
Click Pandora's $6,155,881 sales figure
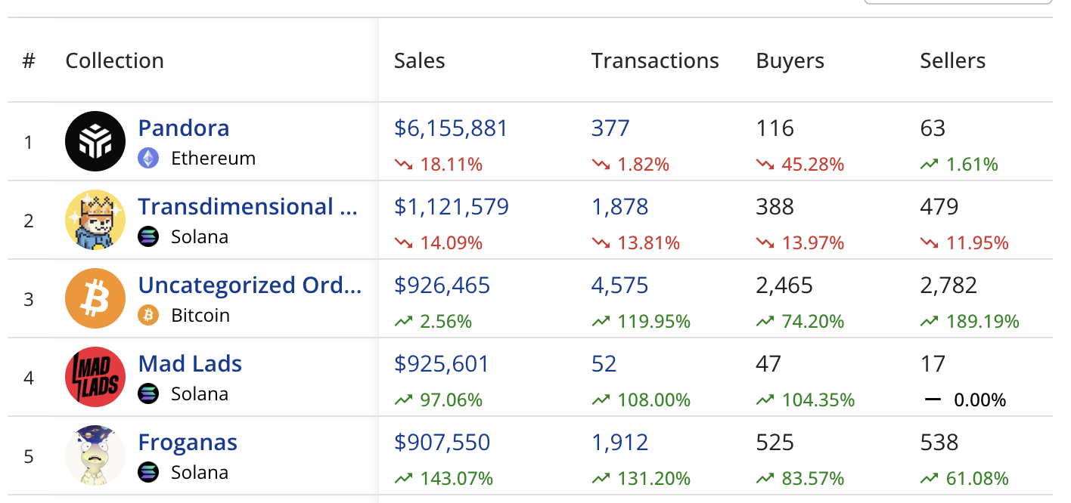(x=451, y=128)
